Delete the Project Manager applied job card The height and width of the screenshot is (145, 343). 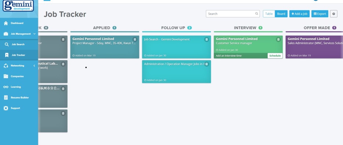(x=135, y=40)
